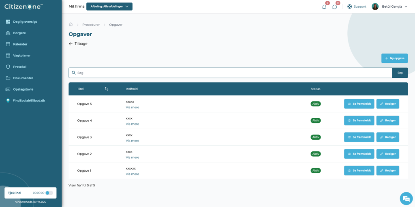Image resolution: width=415 pixels, height=207 pixels.
Task: Click Rediger for Opgave 3
Action: [x=388, y=137]
